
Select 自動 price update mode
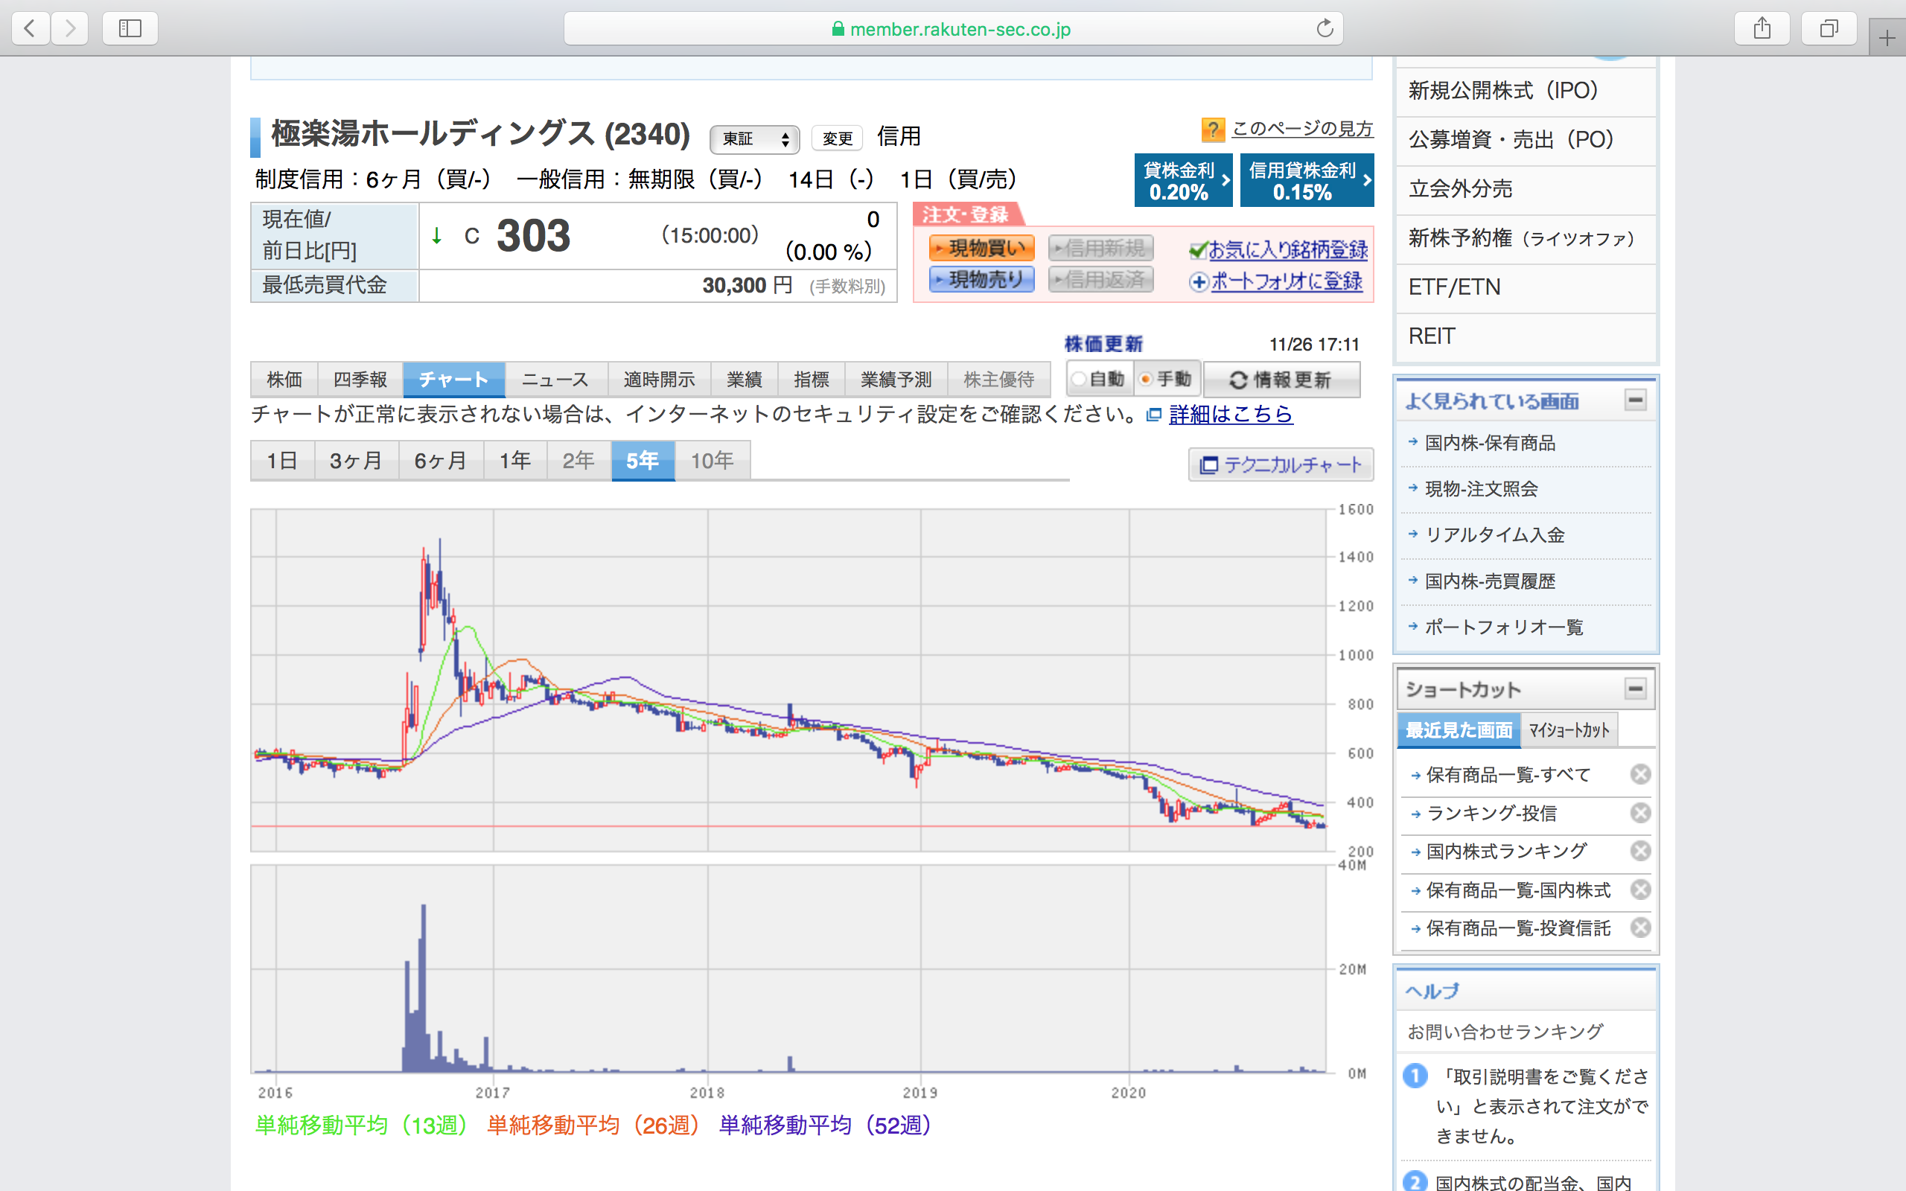[1100, 380]
